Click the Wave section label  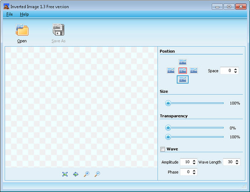172,149
